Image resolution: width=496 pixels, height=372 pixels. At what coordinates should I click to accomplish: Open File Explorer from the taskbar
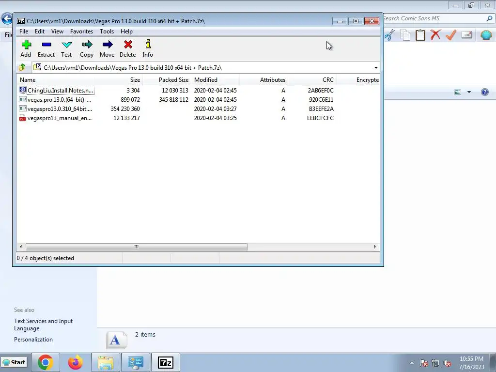pyautogui.click(x=105, y=362)
